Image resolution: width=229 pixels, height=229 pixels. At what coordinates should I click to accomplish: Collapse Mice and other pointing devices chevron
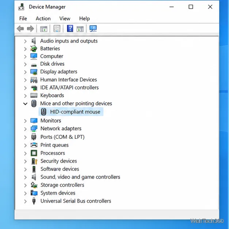coord(25,104)
